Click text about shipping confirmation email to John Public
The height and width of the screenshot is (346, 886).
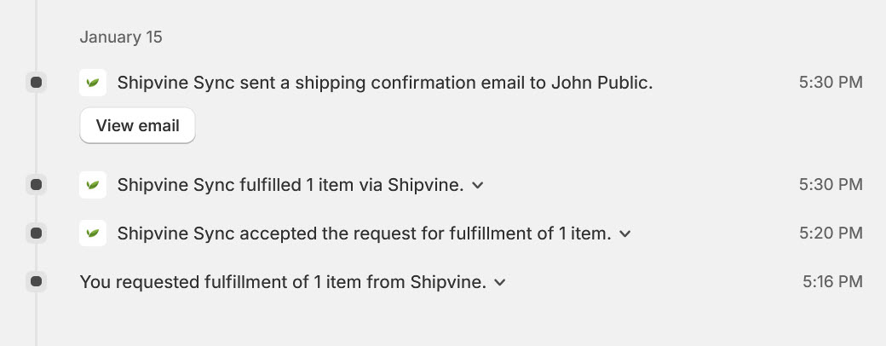[x=385, y=84]
